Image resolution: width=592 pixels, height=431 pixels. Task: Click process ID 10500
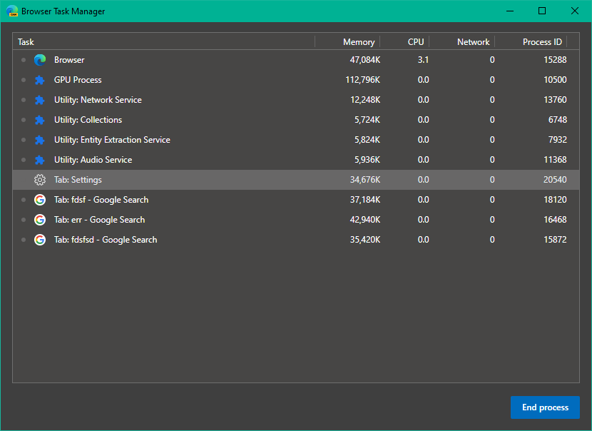(555, 80)
